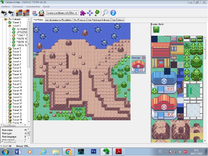Open Photoshop from the Windows taskbar
This screenshot has height=156, width=208.
(93, 152)
